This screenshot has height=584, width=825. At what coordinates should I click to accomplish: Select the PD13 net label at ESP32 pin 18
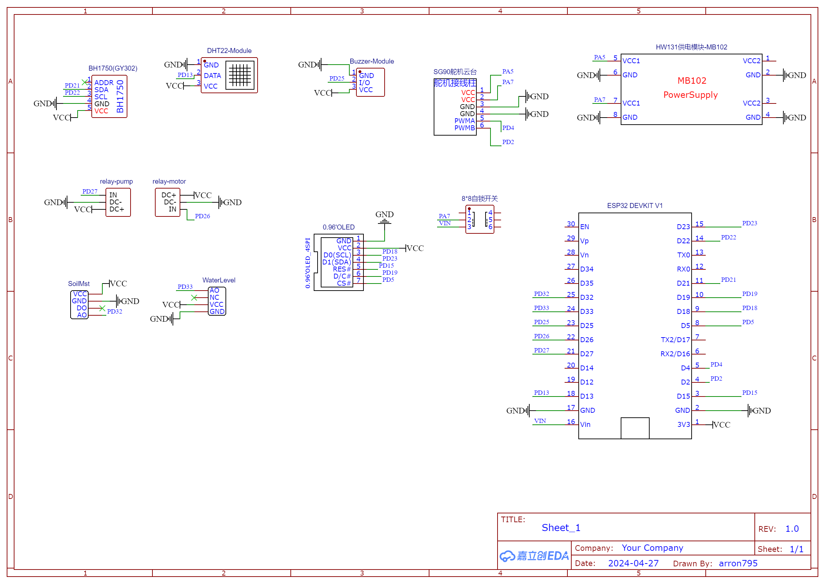(542, 393)
